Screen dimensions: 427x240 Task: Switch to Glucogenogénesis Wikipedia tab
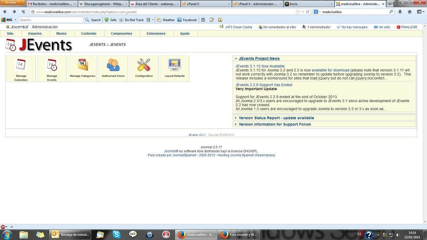point(103,4)
